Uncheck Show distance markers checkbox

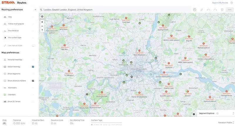[x=33, y=81]
